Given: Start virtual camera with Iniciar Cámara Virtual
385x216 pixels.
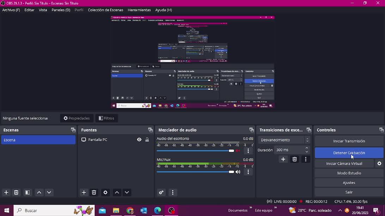Looking at the screenshot, I should click(x=344, y=164).
